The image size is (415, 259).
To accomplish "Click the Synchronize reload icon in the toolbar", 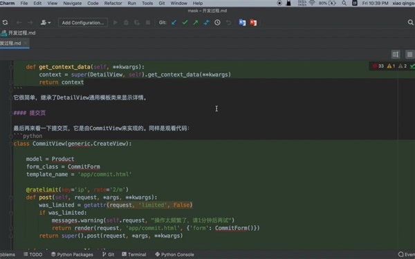I will point(5,23).
